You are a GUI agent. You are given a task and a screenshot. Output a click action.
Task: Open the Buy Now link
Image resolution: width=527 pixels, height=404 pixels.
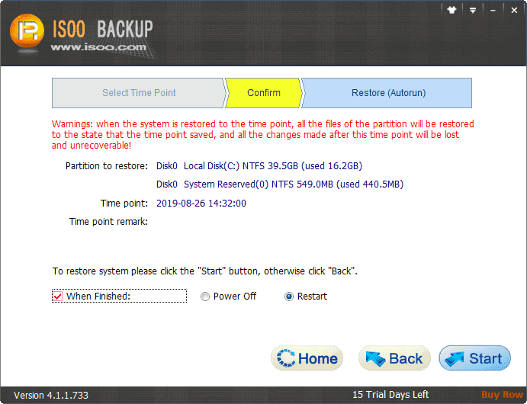tap(502, 396)
